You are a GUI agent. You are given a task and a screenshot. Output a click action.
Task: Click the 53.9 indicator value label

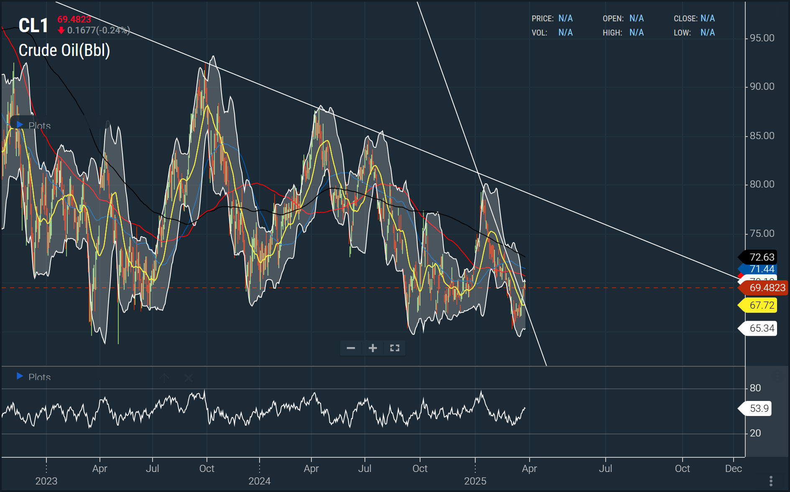758,408
